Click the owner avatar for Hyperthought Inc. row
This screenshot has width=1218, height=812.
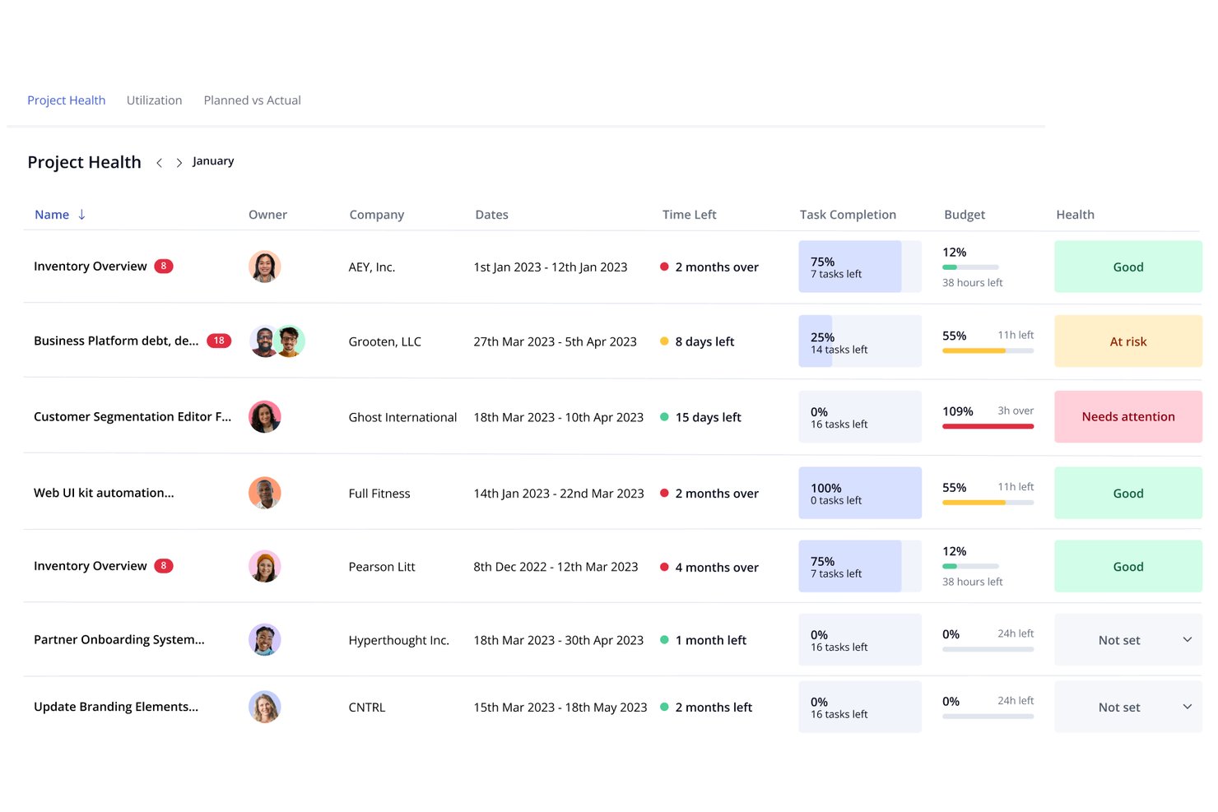265,639
